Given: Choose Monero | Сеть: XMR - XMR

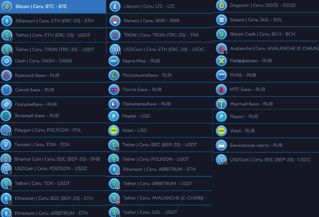Looking at the screenshot, I should [x=159, y=21].
